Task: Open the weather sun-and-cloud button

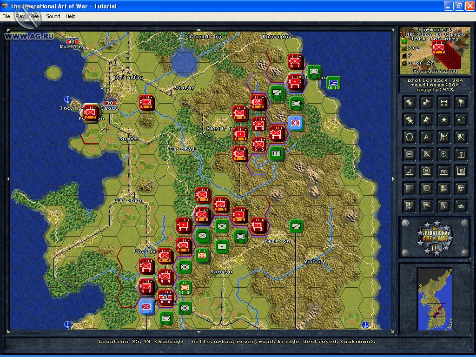Action: coord(443,189)
